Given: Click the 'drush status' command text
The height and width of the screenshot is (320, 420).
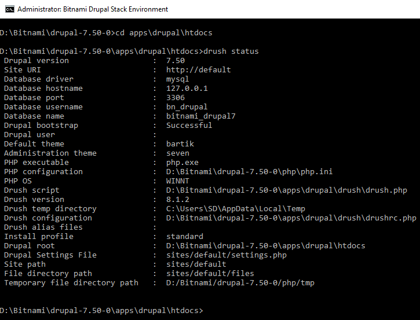Looking at the screenshot, I should 231,51.
